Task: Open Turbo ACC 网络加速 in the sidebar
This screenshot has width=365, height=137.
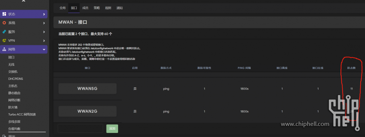Action: (x=22, y=114)
